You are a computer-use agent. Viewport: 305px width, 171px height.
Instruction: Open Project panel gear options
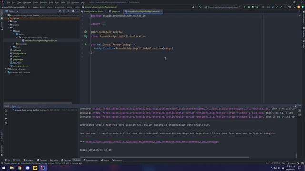pyautogui.click(x=73, y=11)
